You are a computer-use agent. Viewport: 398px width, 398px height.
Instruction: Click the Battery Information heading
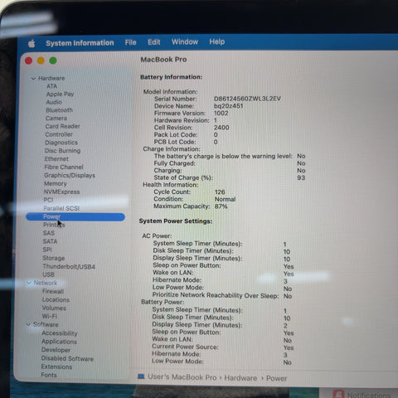tap(172, 77)
